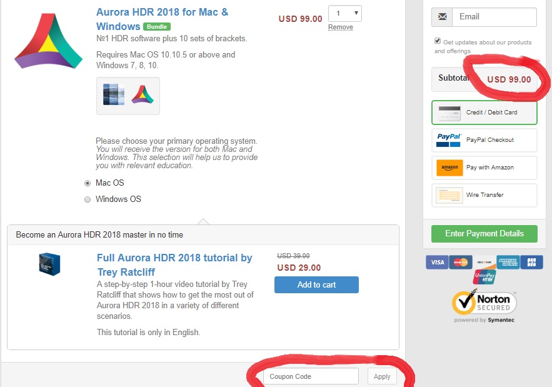552x387 pixels.
Task: Apply the coupon code
Action: 382,376
